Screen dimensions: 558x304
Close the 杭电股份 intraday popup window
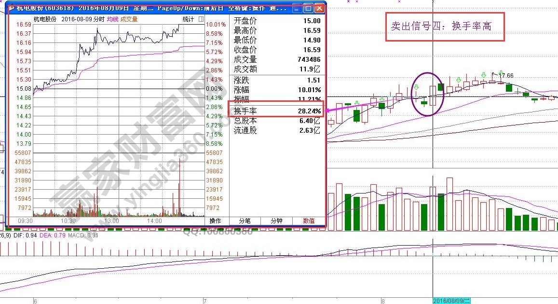(319, 9)
